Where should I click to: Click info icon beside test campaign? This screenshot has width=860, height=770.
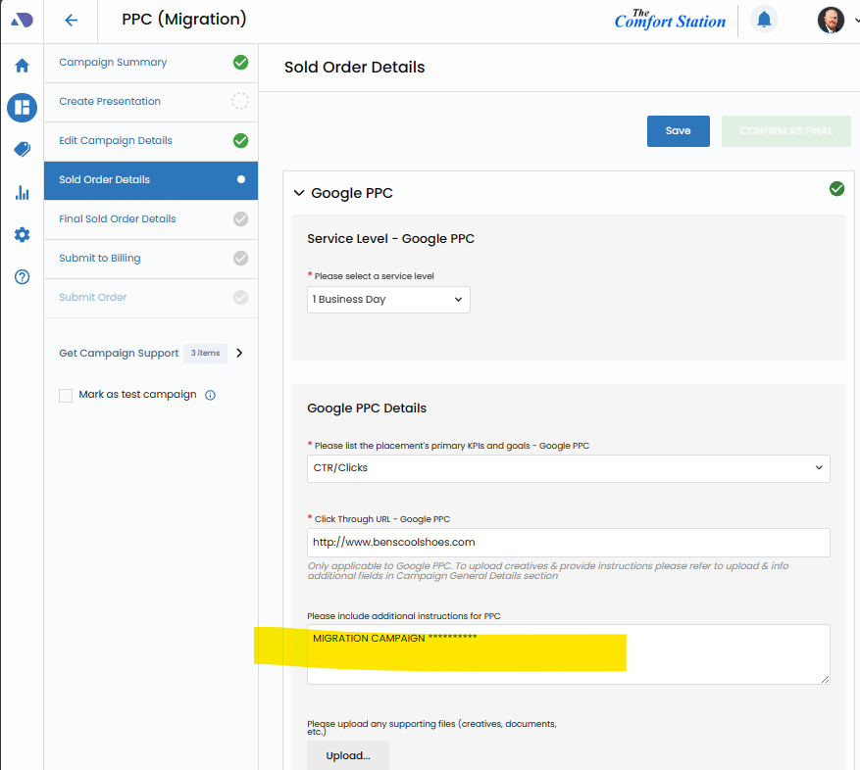tap(210, 395)
